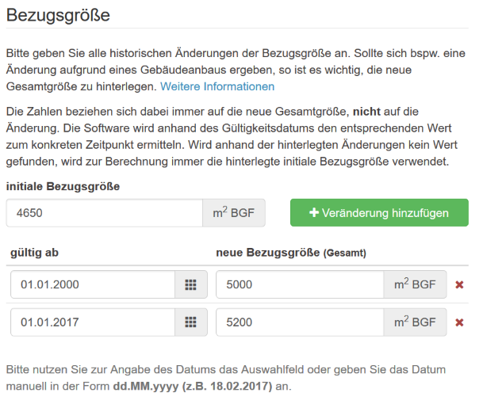Click the Bezugsgröße section heading
Screen dimensions: 483x404
(x=58, y=15)
